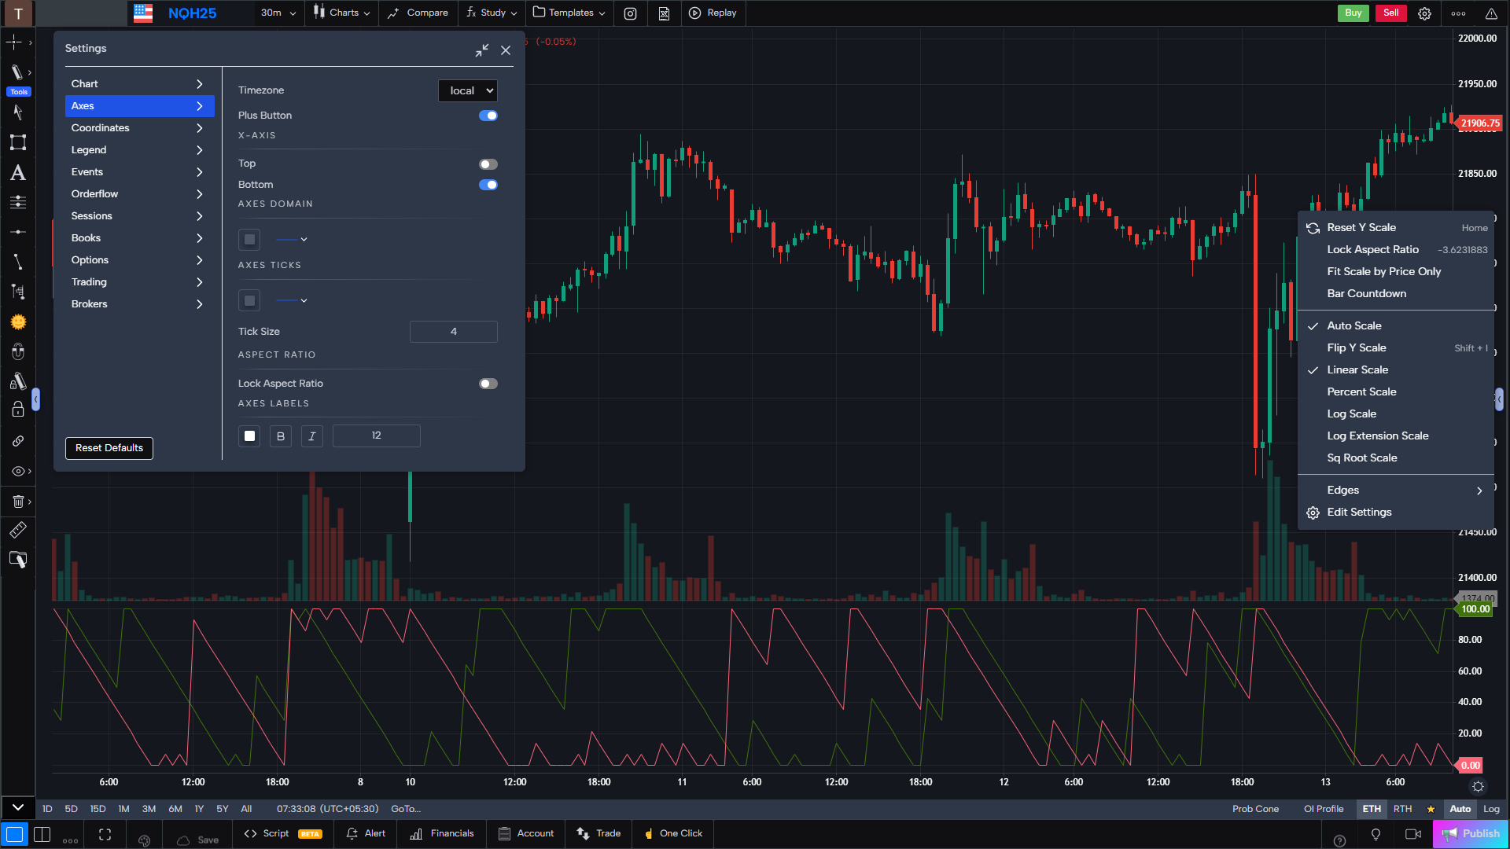Enable the Magnet snap tool
This screenshot has width=1510, height=849.
click(17, 351)
